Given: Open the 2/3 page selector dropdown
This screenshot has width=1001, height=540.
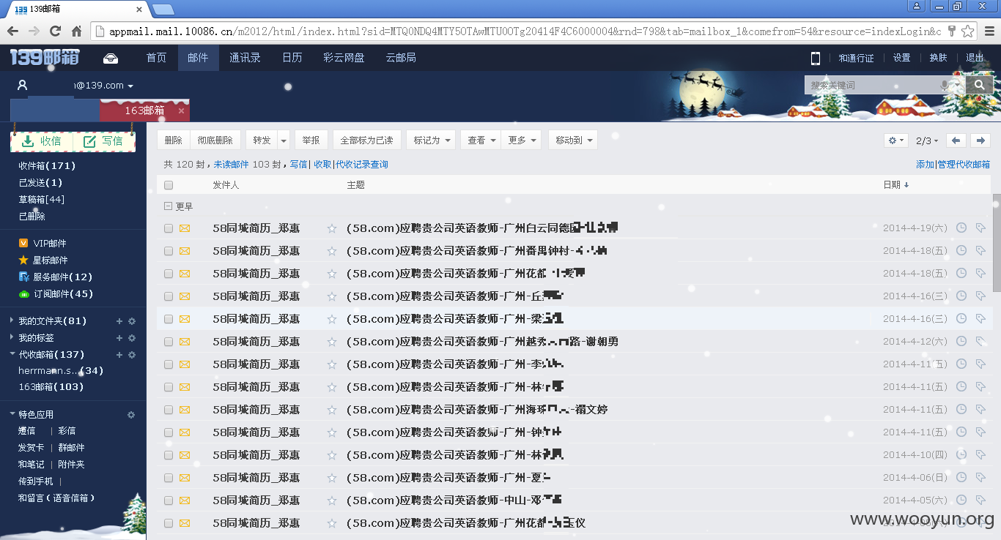Looking at the screenshot, I should tap(927, 140).
